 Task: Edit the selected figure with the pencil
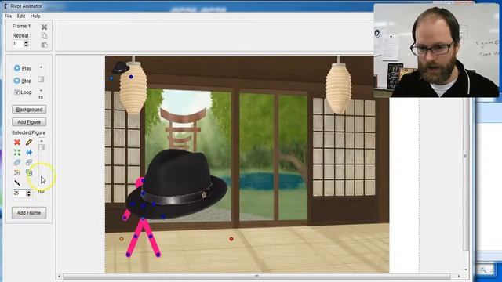[x=29, y=143]
